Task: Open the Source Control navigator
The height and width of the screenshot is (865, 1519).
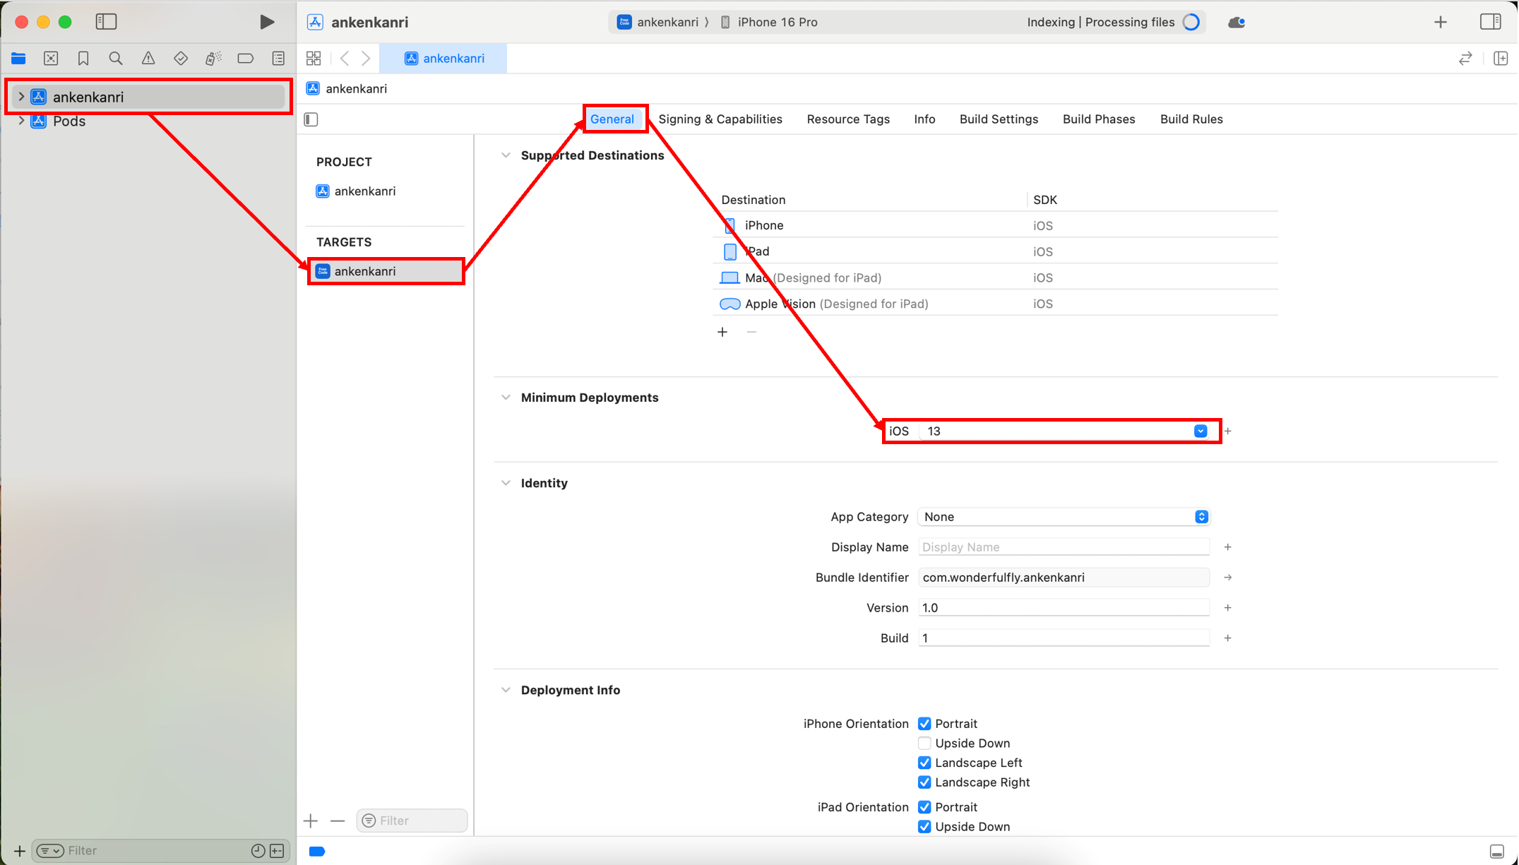Action: 51,59
